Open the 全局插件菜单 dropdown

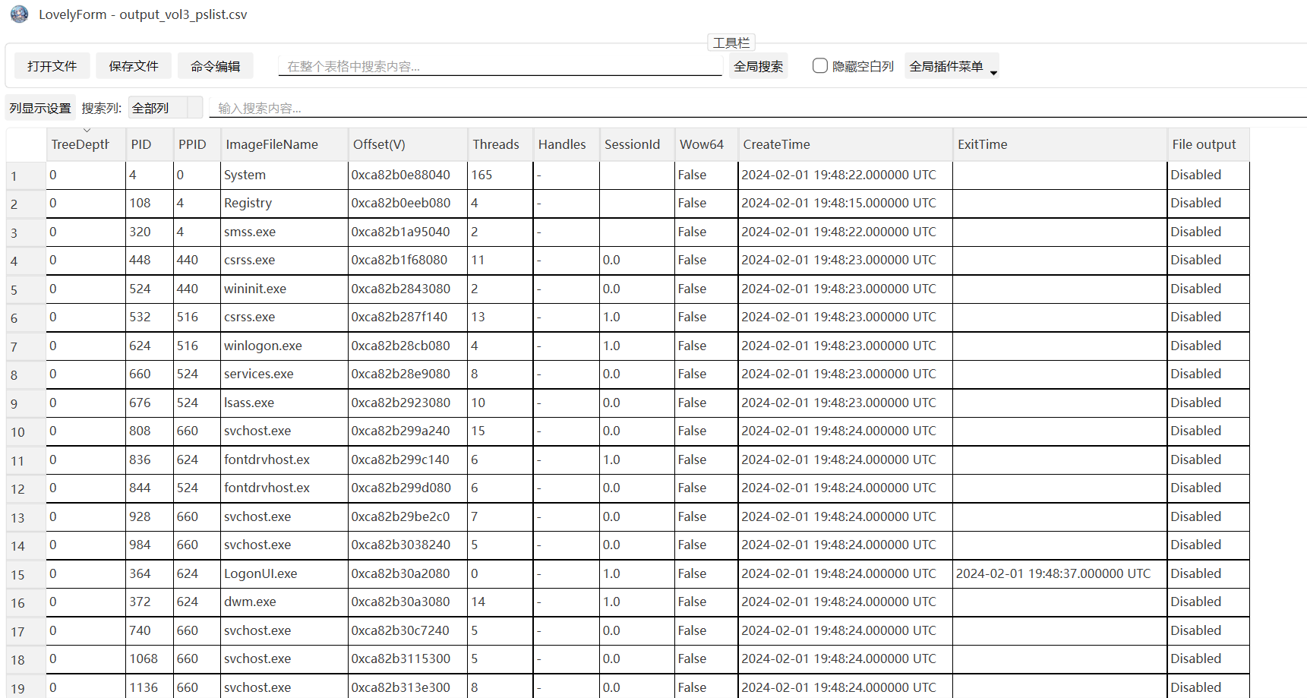click(952, 66)
